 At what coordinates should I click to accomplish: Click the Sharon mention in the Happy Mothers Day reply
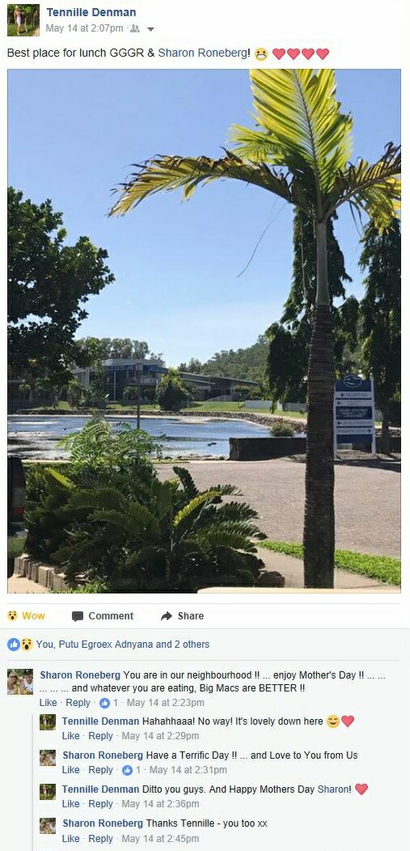click(x=334, y=789)
